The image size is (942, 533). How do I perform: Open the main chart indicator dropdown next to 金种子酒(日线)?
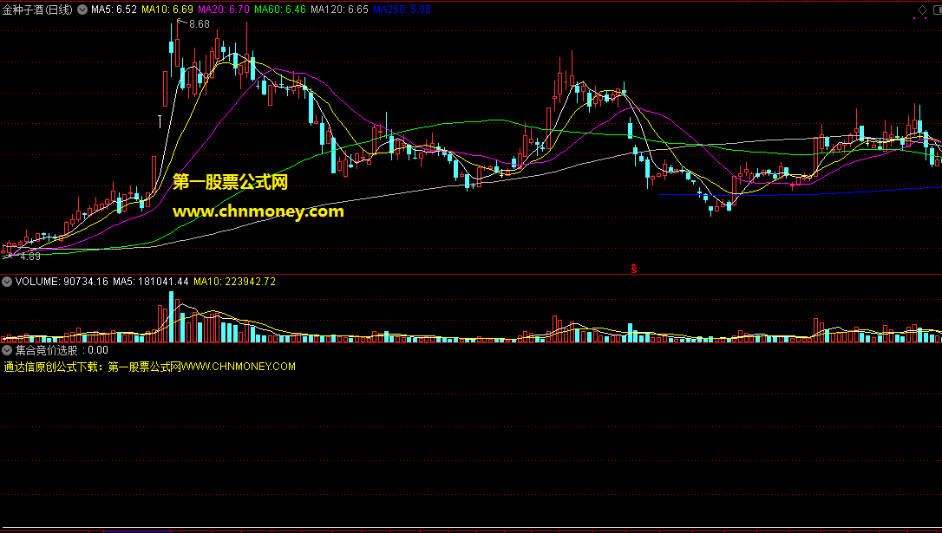point(82,10)
